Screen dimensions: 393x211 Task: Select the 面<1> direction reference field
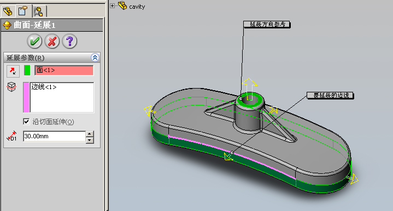click(x=64, y=71)
